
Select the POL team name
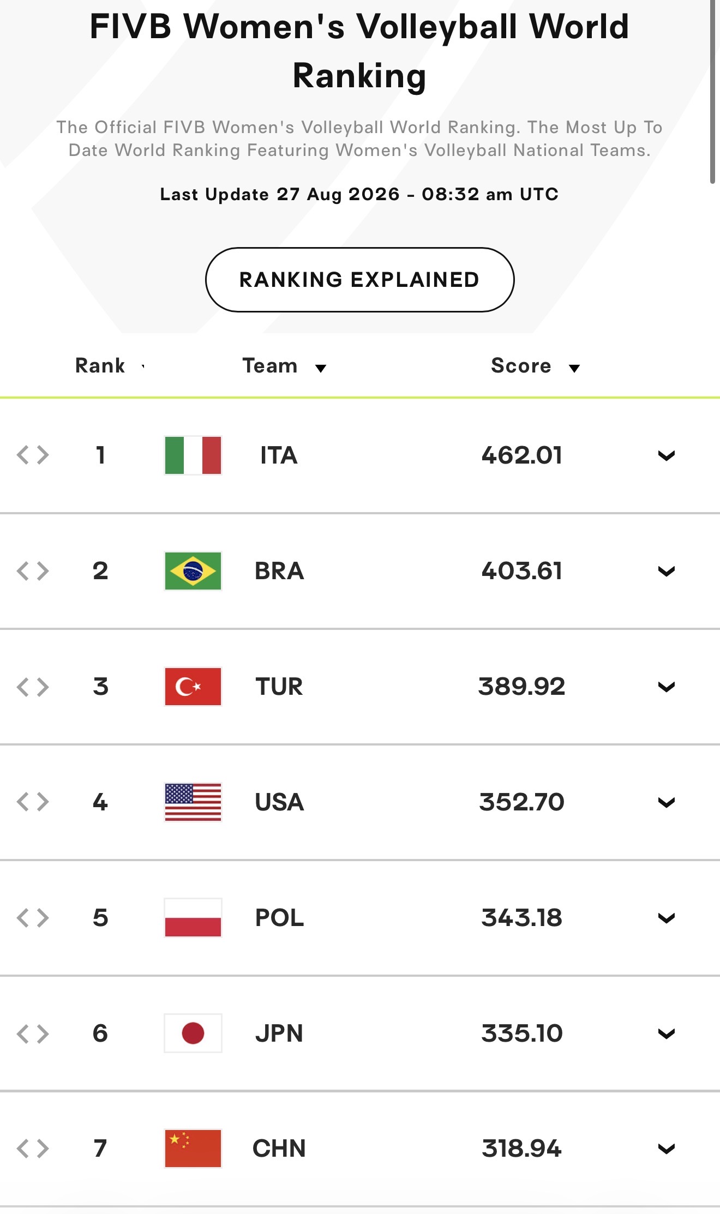[279, 918]
